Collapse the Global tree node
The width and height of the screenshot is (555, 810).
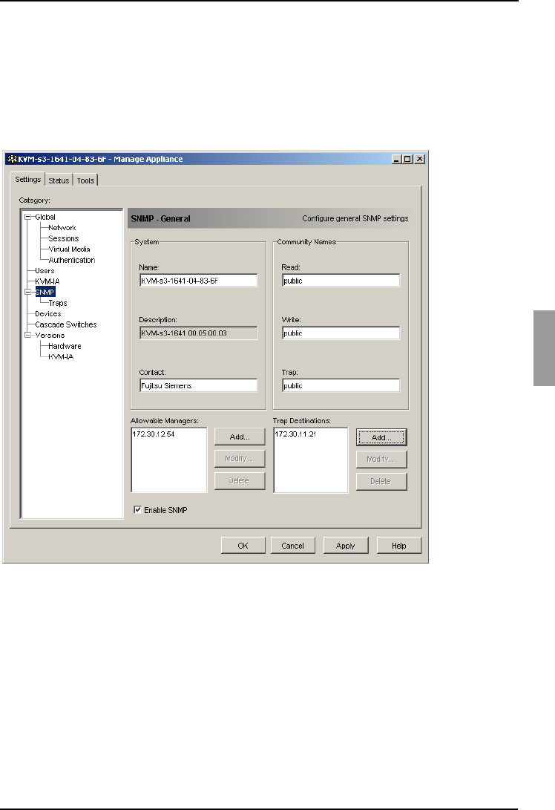(x=28, y=217)
